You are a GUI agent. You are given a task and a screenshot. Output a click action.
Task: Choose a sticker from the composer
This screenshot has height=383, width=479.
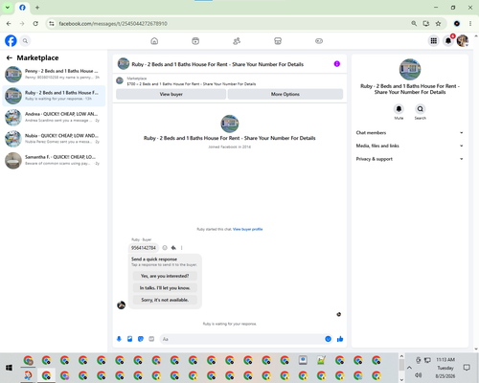pyautogui.click(x=141, y=339)
